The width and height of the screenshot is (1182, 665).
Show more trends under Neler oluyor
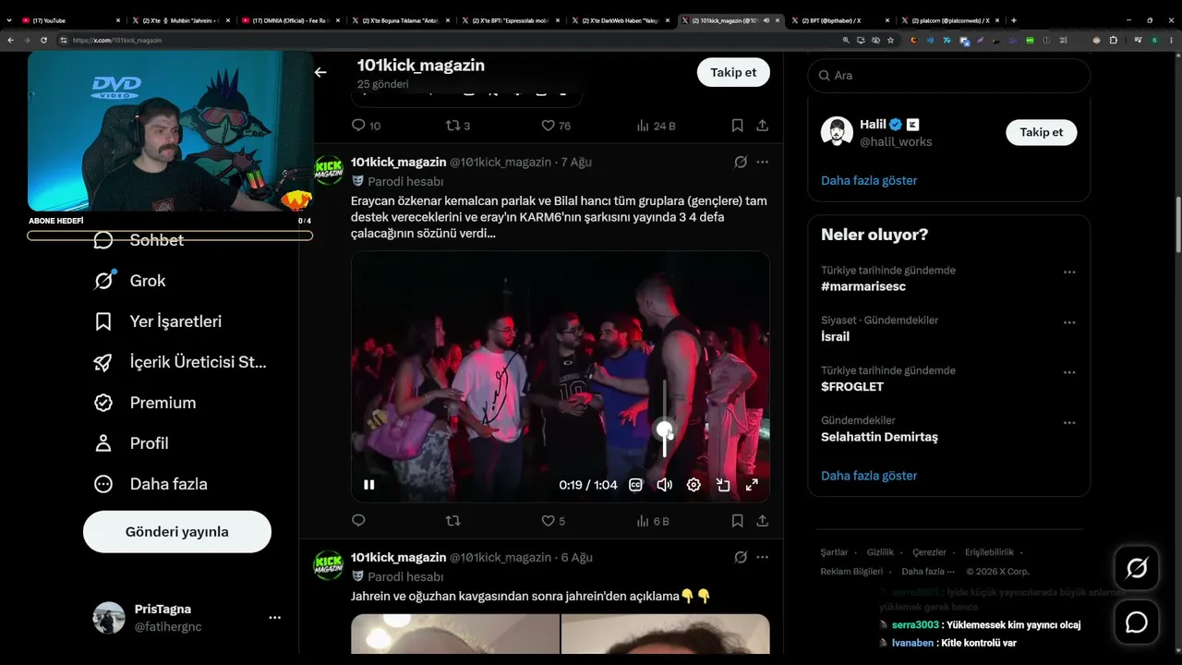pos(869,476)
